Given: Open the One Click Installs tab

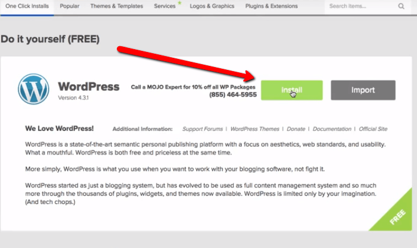Looking at the screenshot, I should pos(27,6).
